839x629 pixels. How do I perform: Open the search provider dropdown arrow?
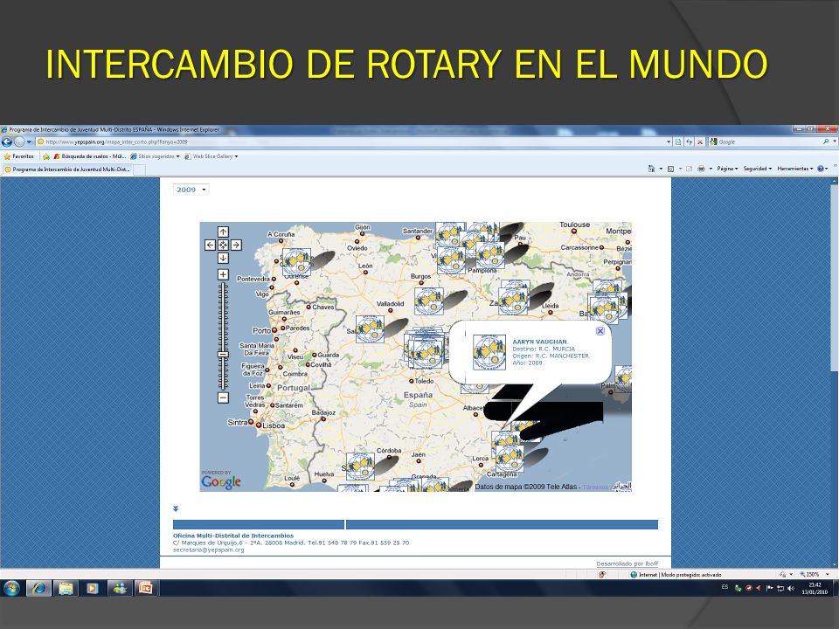tap(835, 142)
